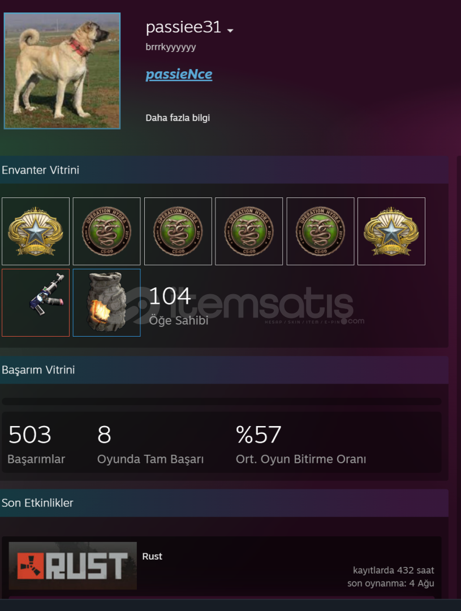Open the last gold service medal item
The image size is (461, 611).
coord(391,231)
